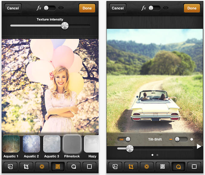Open the texture tool in right screen toolbar
Image resolution: width=205 pixels, height=175 pixels.
(x=163, y=167)
